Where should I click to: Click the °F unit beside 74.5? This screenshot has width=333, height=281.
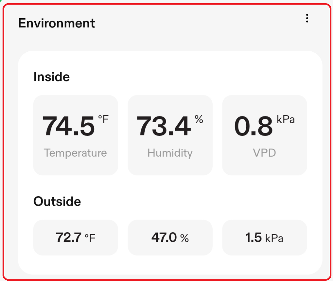[103, 119]
